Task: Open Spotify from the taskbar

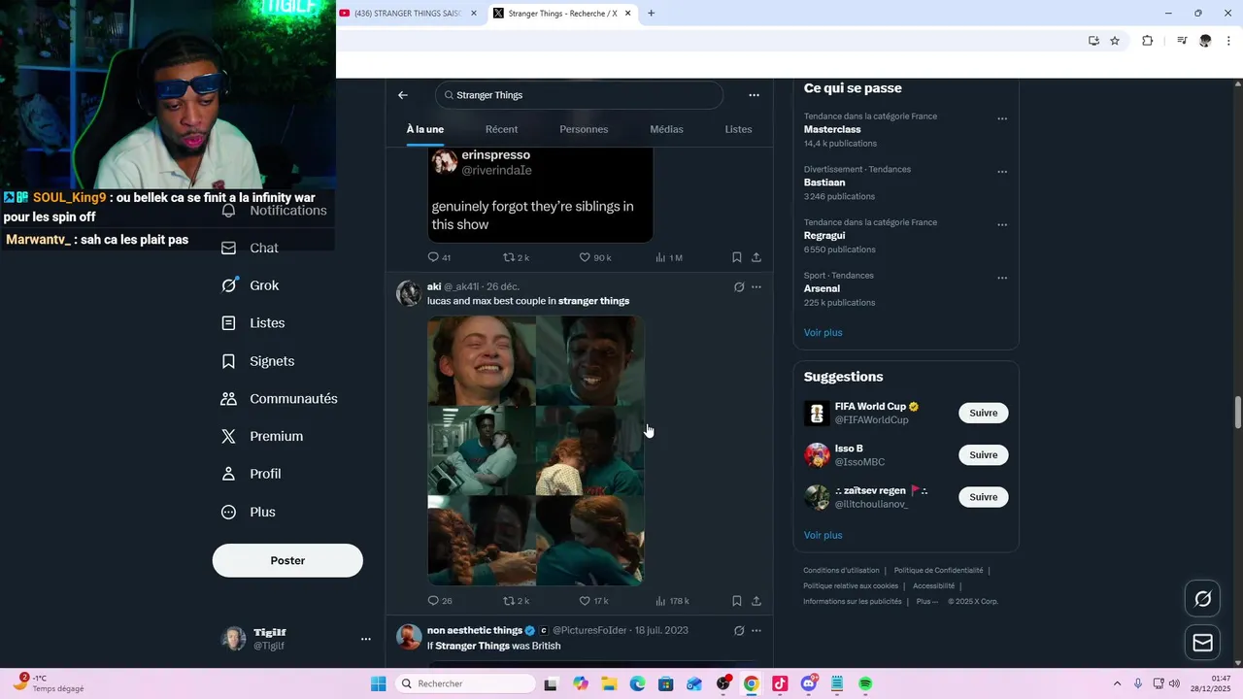Action: pos(865,684)
